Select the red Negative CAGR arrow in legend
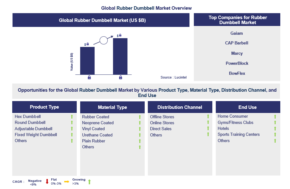The image size is (290, 189). [x=46, y=182]
